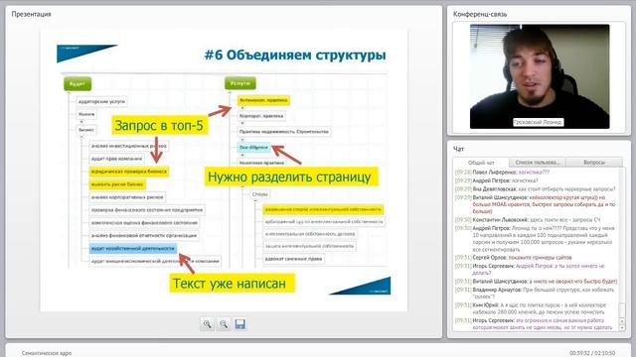Click Павел Лиференко chat message
The image size is (636, 357).
[502, 173]
